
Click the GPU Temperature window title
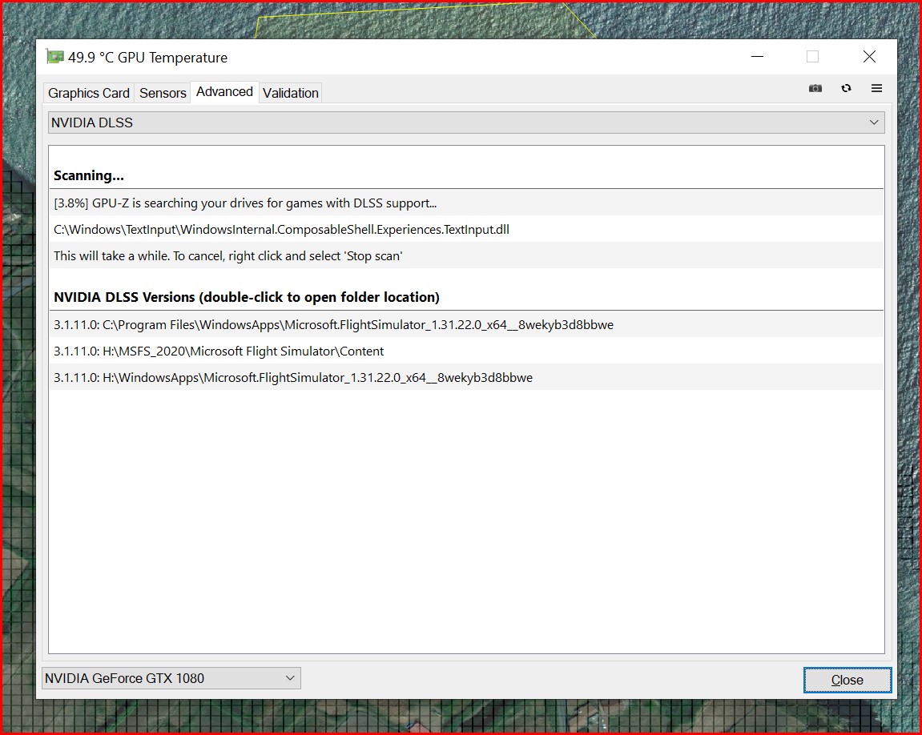click(x=147, y=58)
